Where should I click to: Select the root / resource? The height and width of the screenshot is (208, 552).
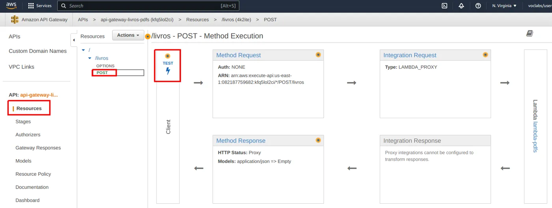pyautogui.click(x=90, y=50)
